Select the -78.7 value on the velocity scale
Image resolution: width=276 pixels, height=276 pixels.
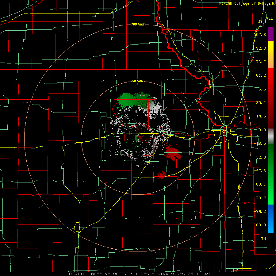pyautogui.click(x=260, y=198)
